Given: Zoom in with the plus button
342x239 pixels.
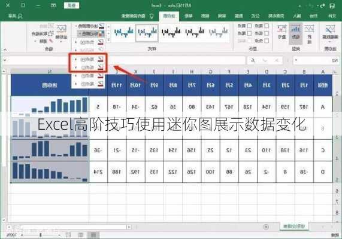Looking at the screenshot, I should coord(22,235).
